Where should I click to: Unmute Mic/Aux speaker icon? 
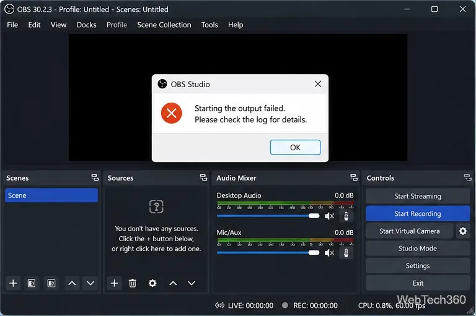329,253
